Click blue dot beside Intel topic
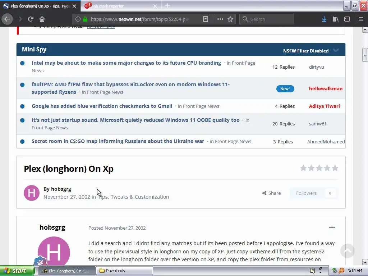The image size is (368, 276). pos(22,63)
